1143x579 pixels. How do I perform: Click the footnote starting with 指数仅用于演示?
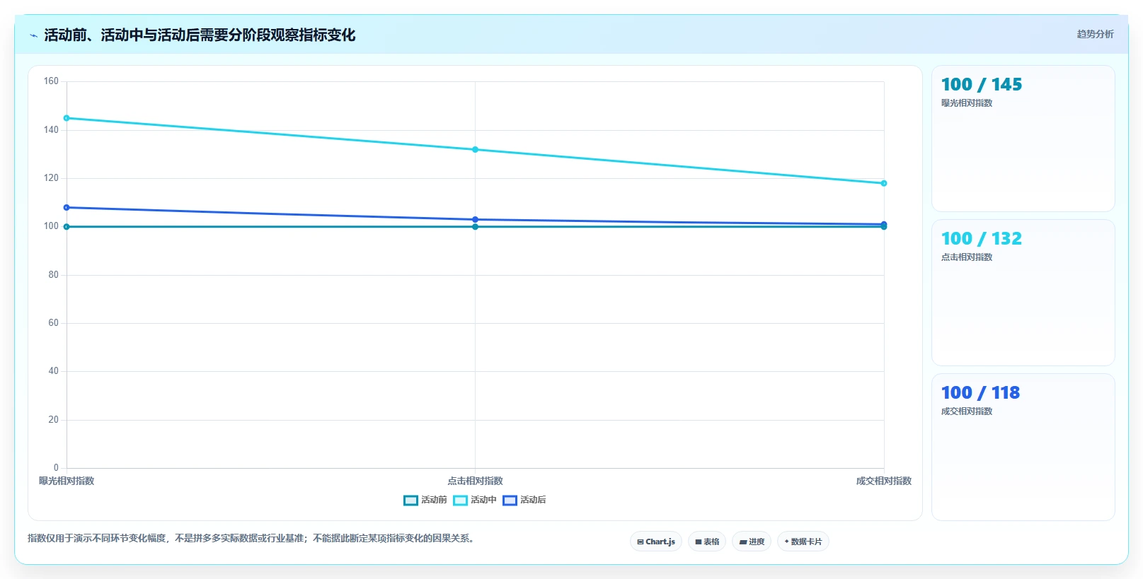tap(253, 539)
